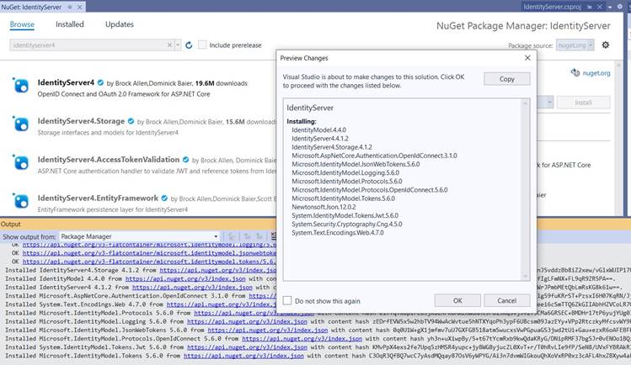The height and width of the screenshot is (365, 631).
Task: Tick the Include prerelease checkbox
Action: (202, 45)
